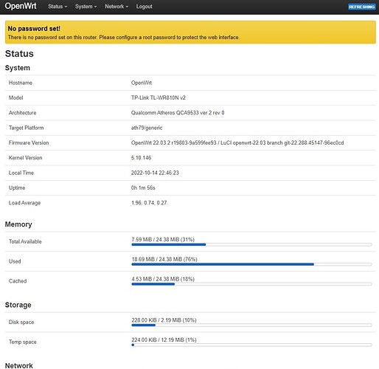379x369 pixels.
Task: Click the 'Storage' section heading
Action: 18,305
